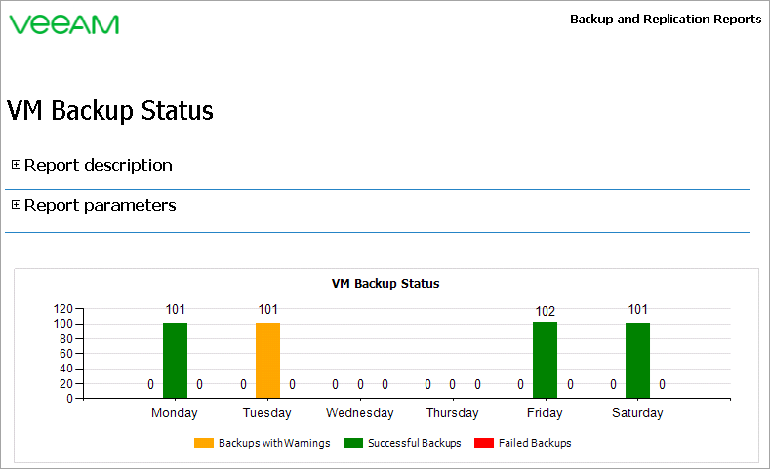Image resolution: width=770 pixels, height=469 pixels.
Task: Expand the Report description section
Action: [16, 165]
